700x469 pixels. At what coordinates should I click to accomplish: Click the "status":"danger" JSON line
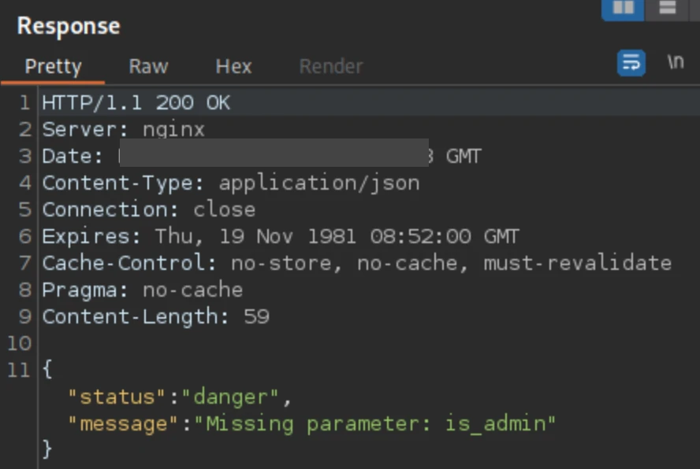180,397
